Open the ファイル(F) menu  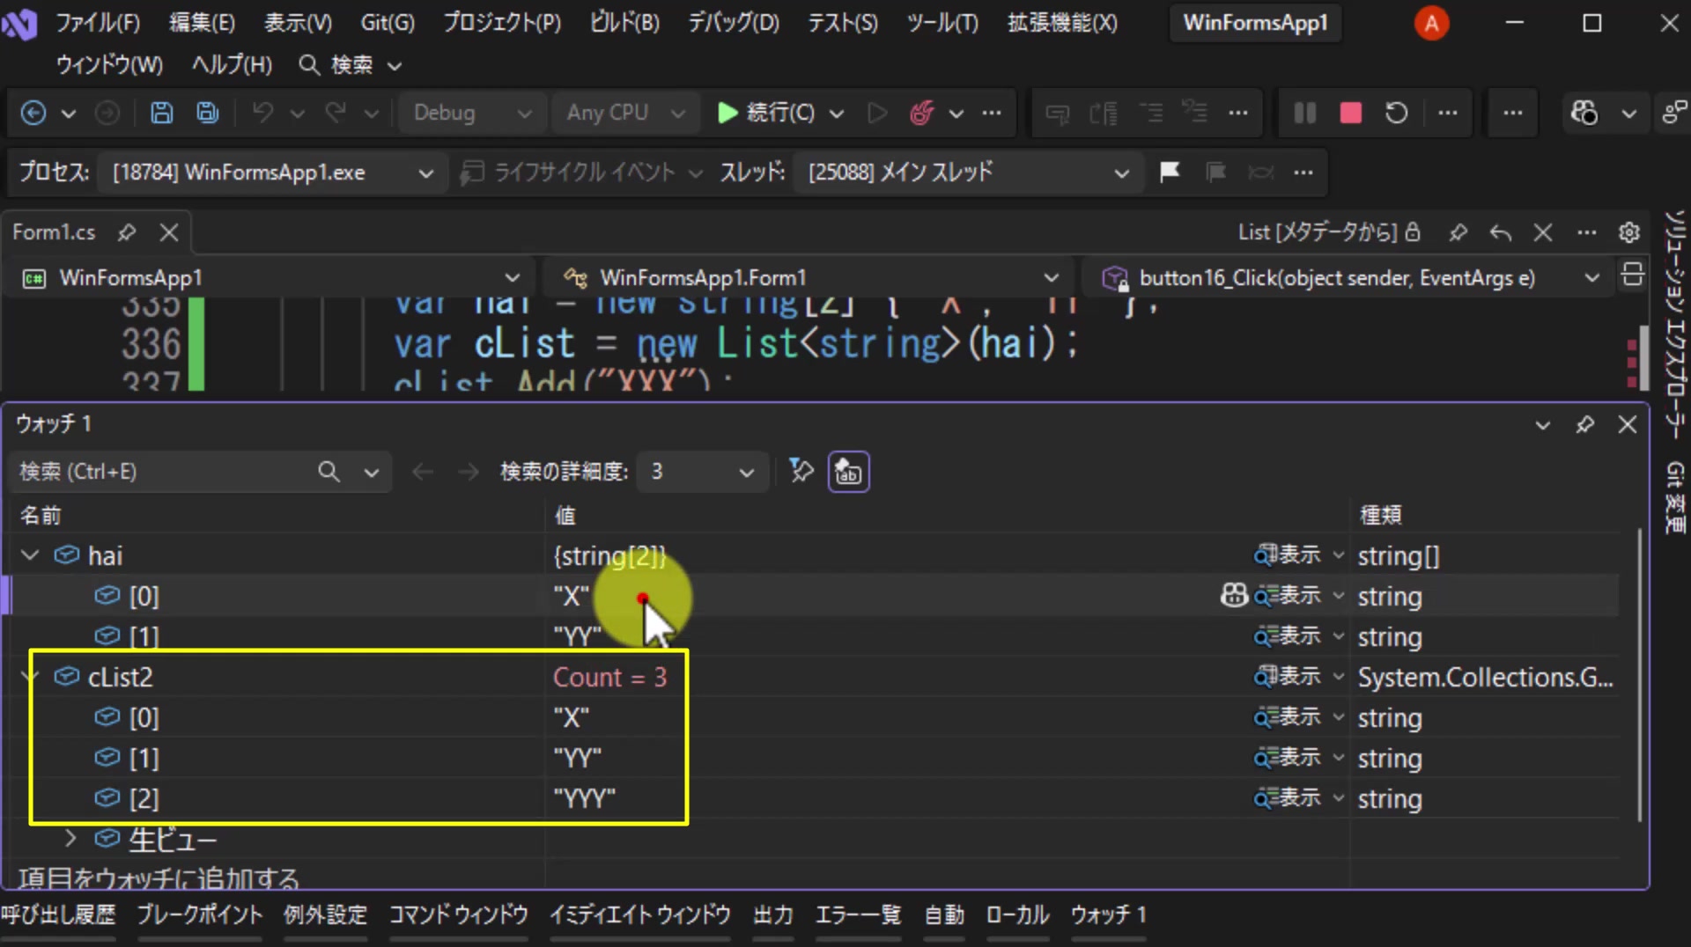pyautogui.click(x=98, y=23)
